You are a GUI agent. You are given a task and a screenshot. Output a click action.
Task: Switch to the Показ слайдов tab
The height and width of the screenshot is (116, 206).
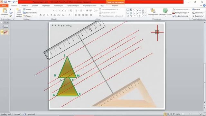73,6
